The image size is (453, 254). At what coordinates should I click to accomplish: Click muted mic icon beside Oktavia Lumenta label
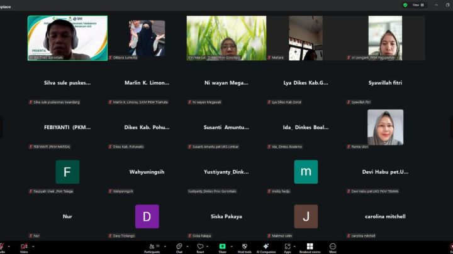[x=110, y=58]
